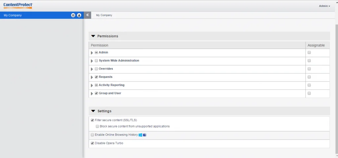Image resolution: width=338 pixels, height=158 pixels.
Task: Expand the Admin permission row
Action: point(92,53)
